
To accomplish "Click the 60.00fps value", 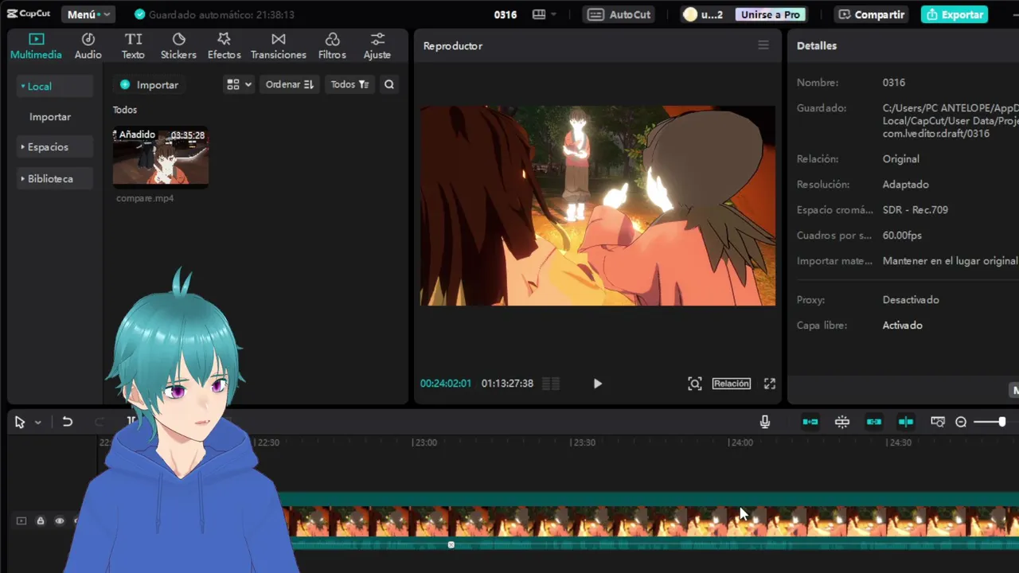I will pyautogui.click(x=902, y=236).
